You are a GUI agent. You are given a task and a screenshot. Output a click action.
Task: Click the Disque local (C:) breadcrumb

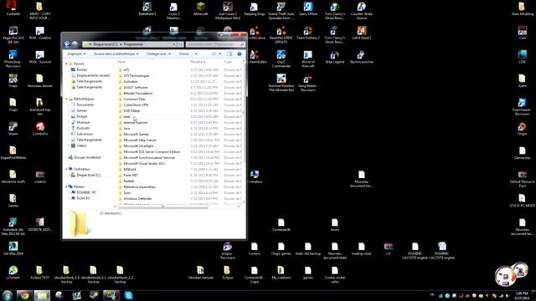tap(106, 44)
